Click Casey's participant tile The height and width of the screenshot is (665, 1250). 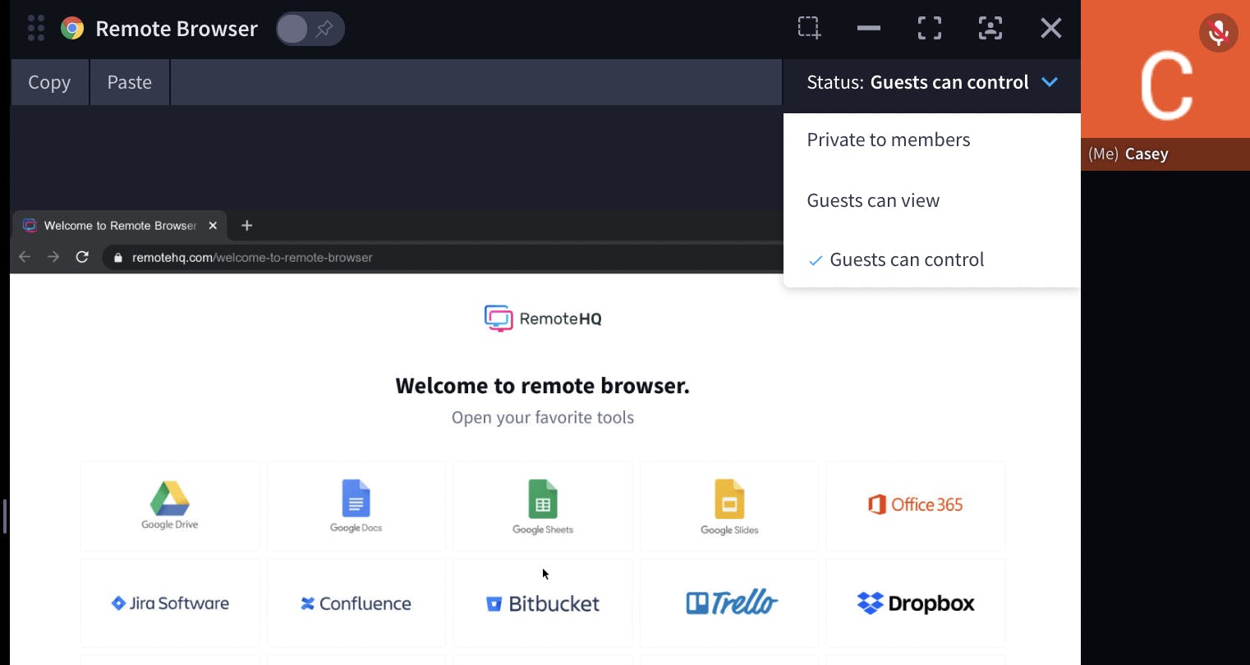tap(1165, 85)
